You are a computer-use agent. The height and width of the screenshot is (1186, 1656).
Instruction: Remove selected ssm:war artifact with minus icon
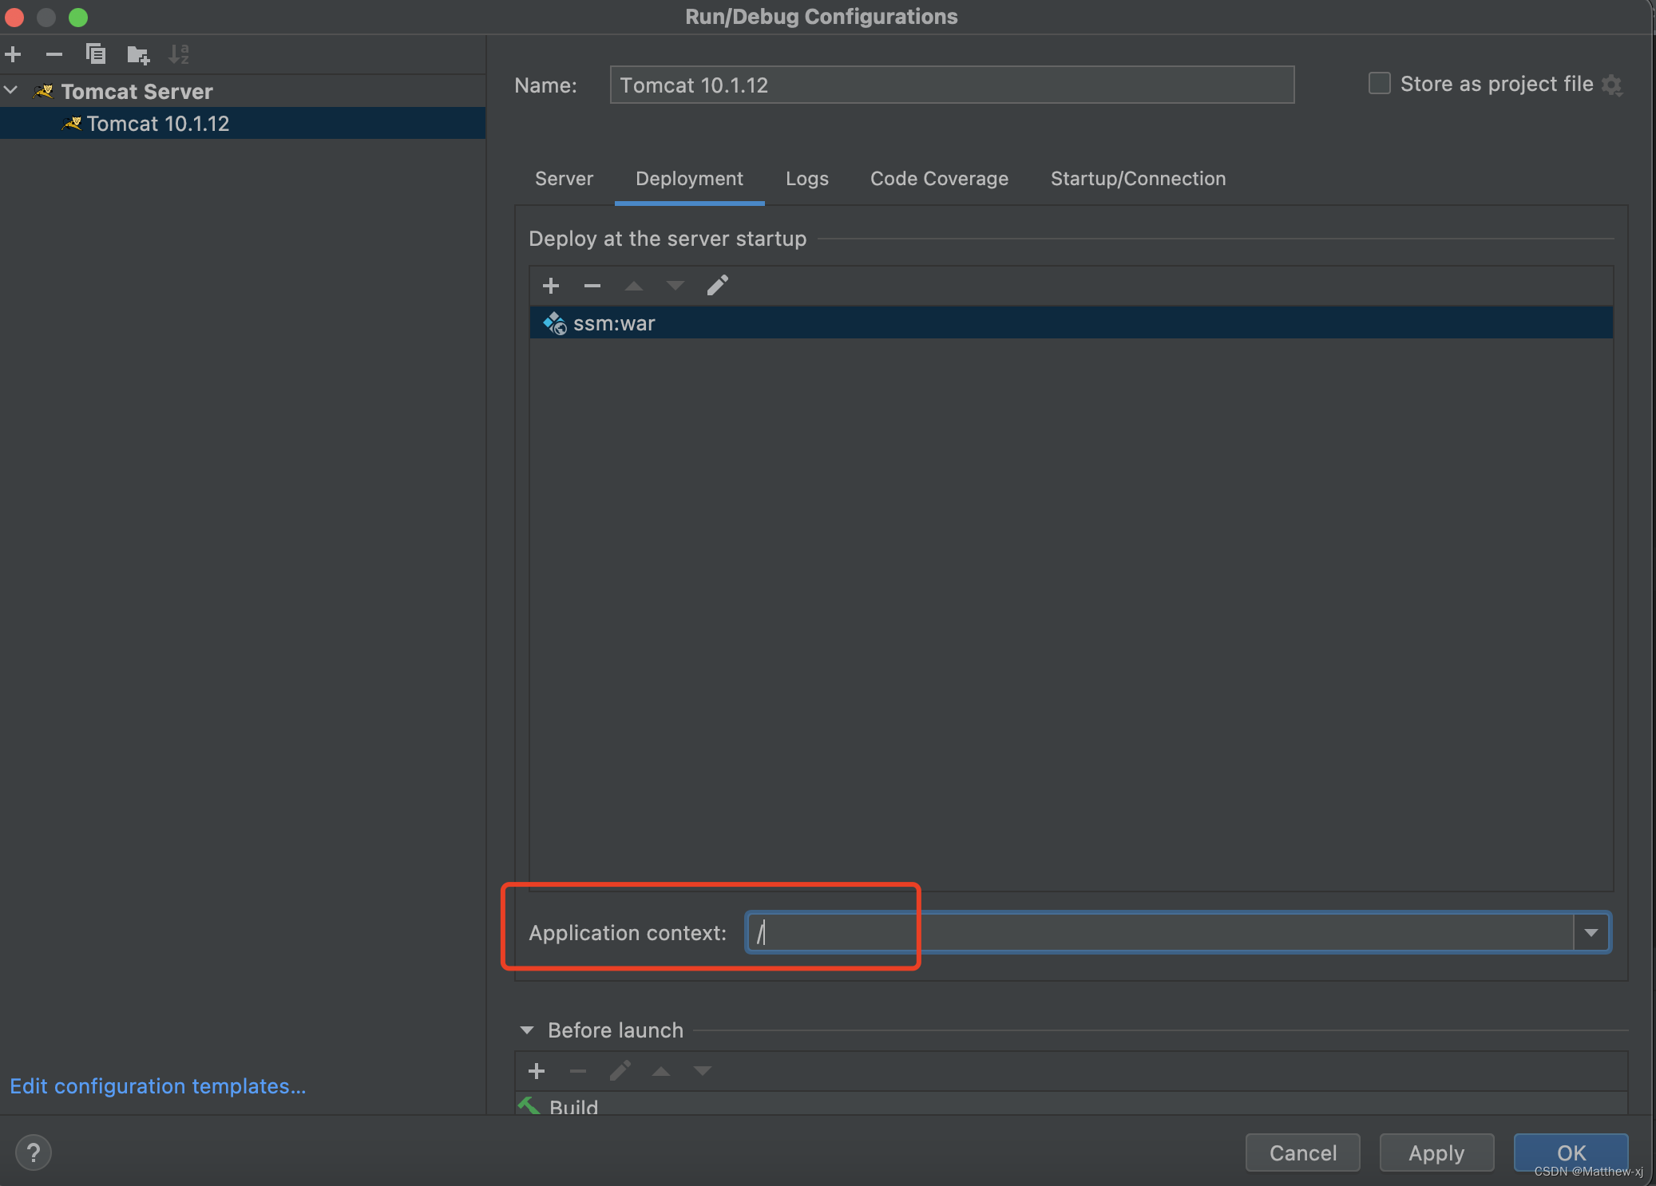(592, 286)
